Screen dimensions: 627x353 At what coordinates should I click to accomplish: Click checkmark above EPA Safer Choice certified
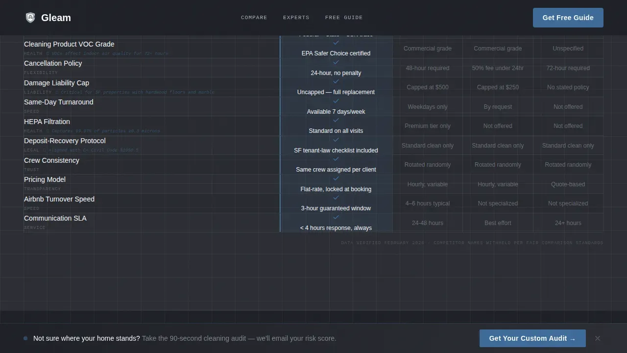coord(336,43)
